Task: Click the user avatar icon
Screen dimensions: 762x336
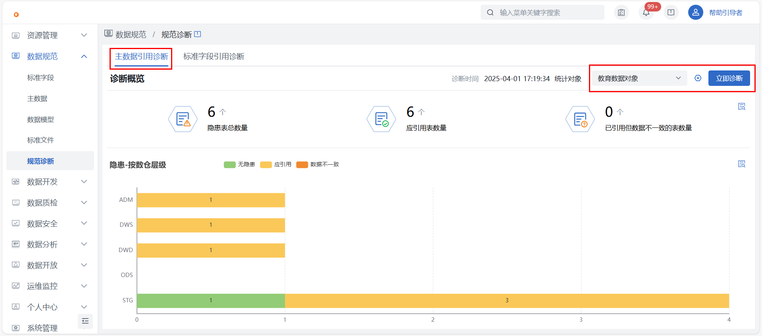Action: click(x=695, y=13)
